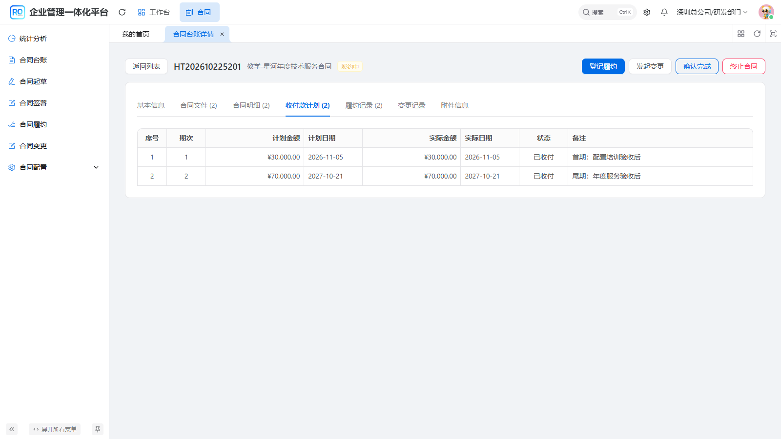Click 返回列表 button
This screenshot has width=781, height=439.
point(146,66)
